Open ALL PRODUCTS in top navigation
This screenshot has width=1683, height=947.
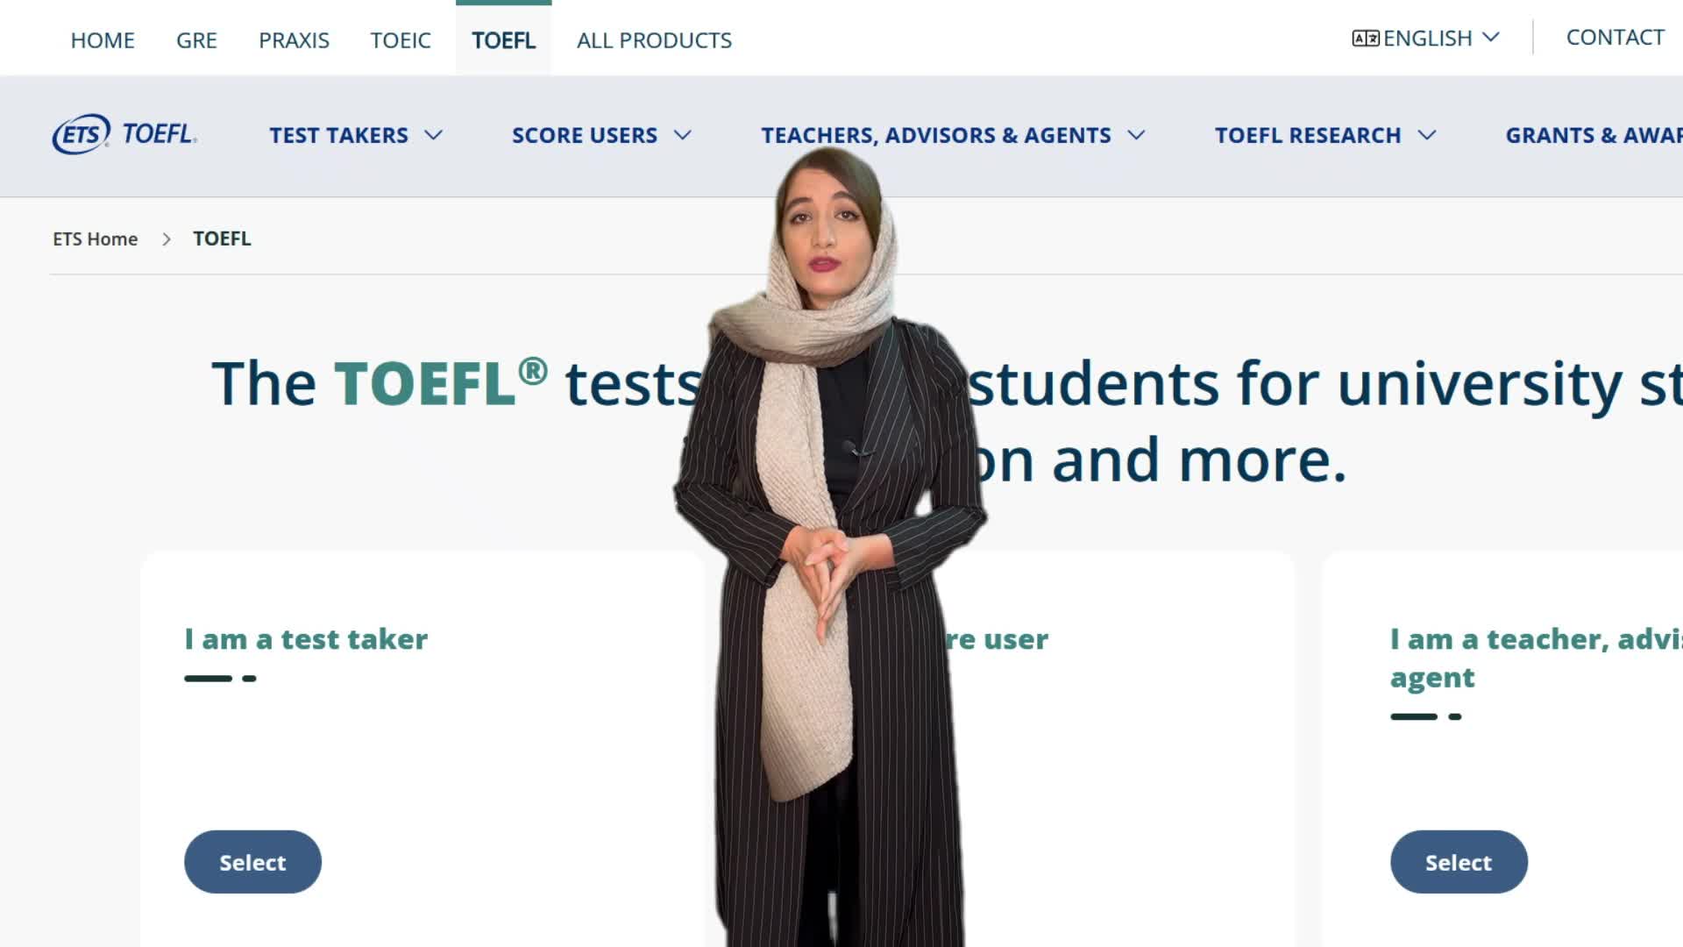(654, 40)
